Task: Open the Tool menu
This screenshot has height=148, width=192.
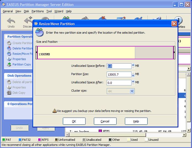Action: (49, 11)
